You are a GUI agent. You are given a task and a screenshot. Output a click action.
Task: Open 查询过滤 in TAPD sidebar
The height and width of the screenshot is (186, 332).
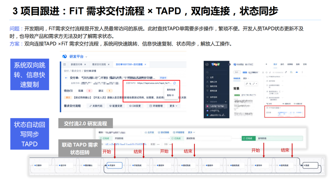212,91
